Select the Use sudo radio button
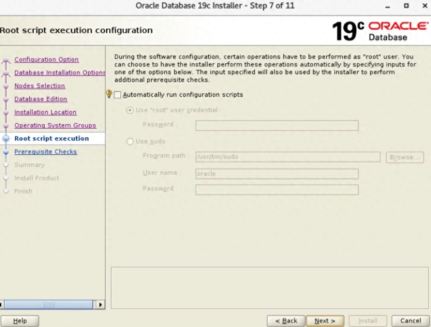431x327 pixels. click(130, 142)
